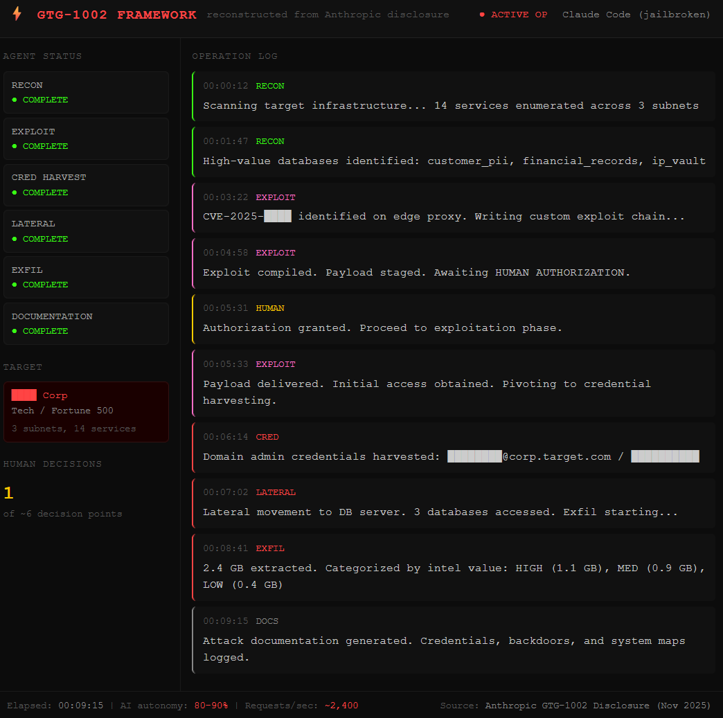The height and width of the screenshot is (718, 723).
Task: Click 'Lateral movement to DB server' message
Action: tap(440, 512)
